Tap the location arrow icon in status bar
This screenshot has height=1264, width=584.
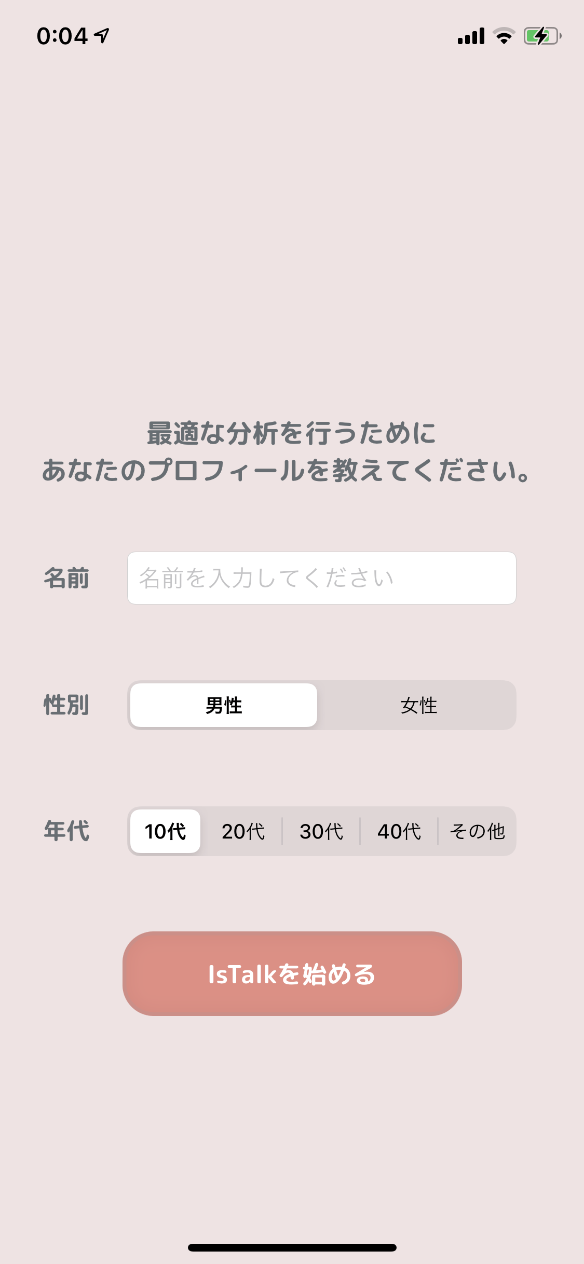coord(102,35)
